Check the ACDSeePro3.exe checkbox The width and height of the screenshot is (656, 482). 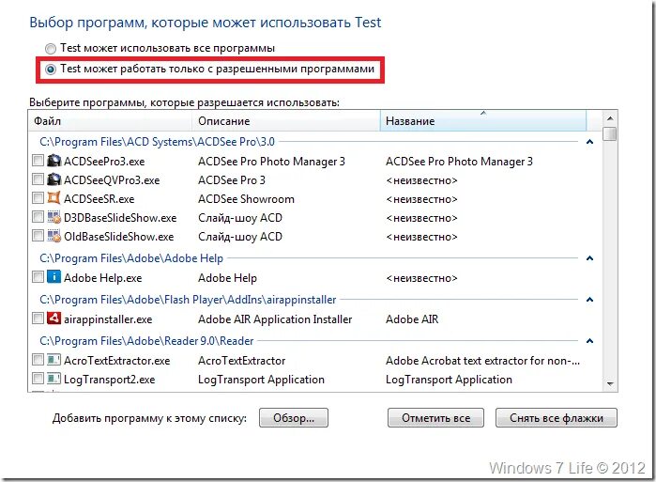tap(38, 162)
